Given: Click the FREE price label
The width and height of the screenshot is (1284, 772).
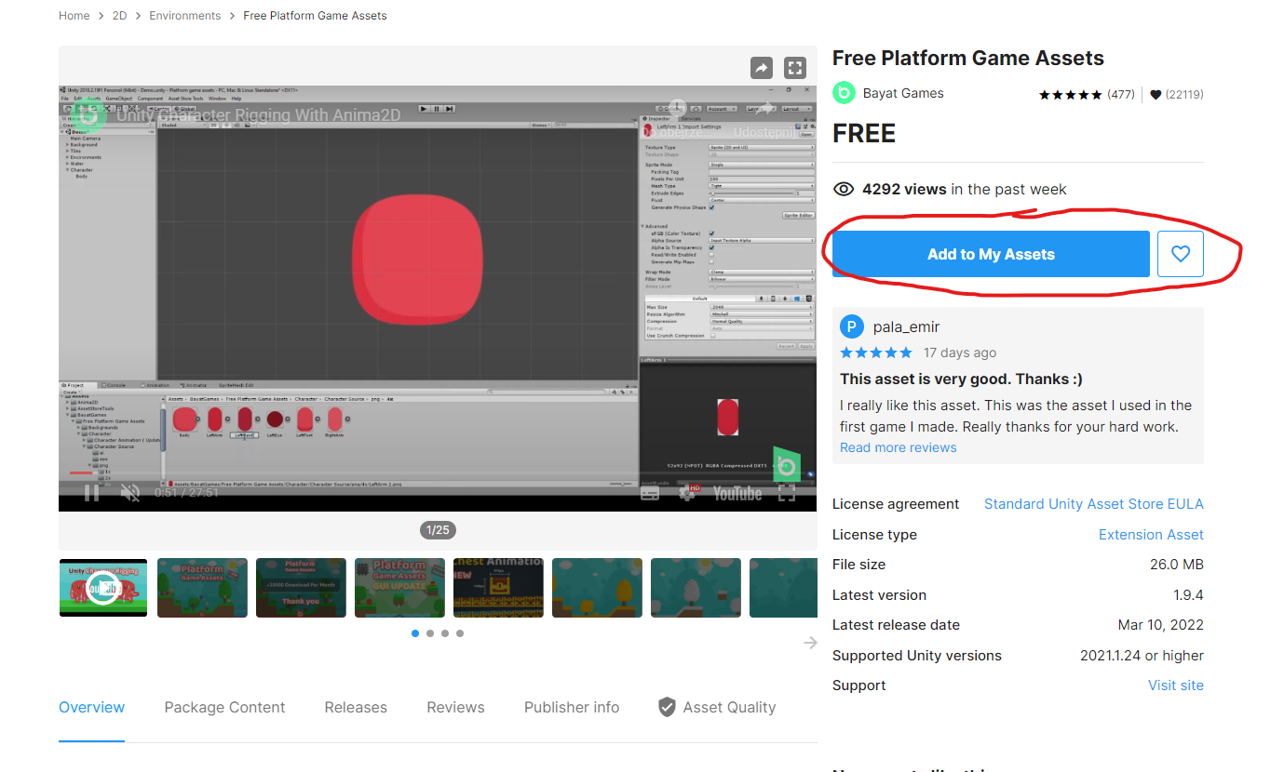Looking at the screenshot, I should pos(864,134).
